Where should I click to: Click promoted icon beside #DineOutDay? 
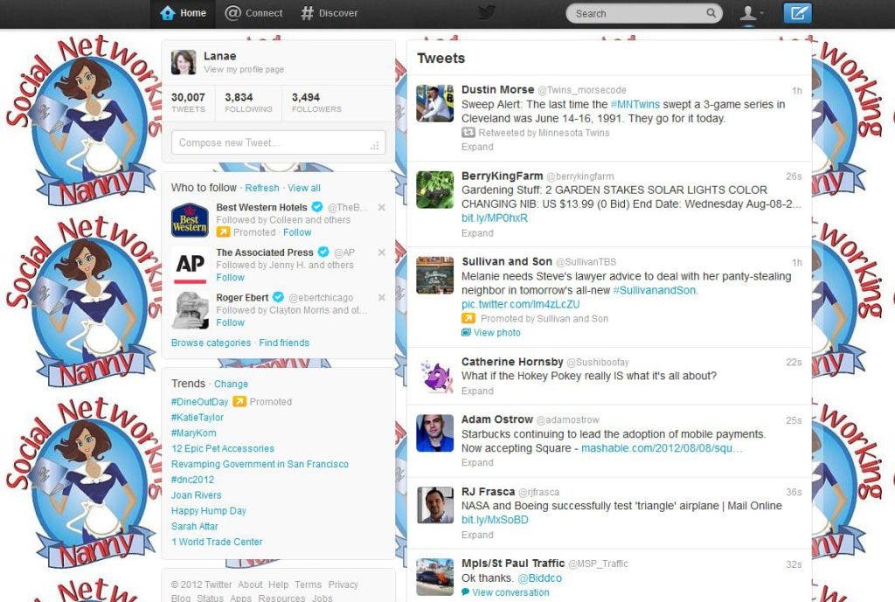click(x=239, y=402)
